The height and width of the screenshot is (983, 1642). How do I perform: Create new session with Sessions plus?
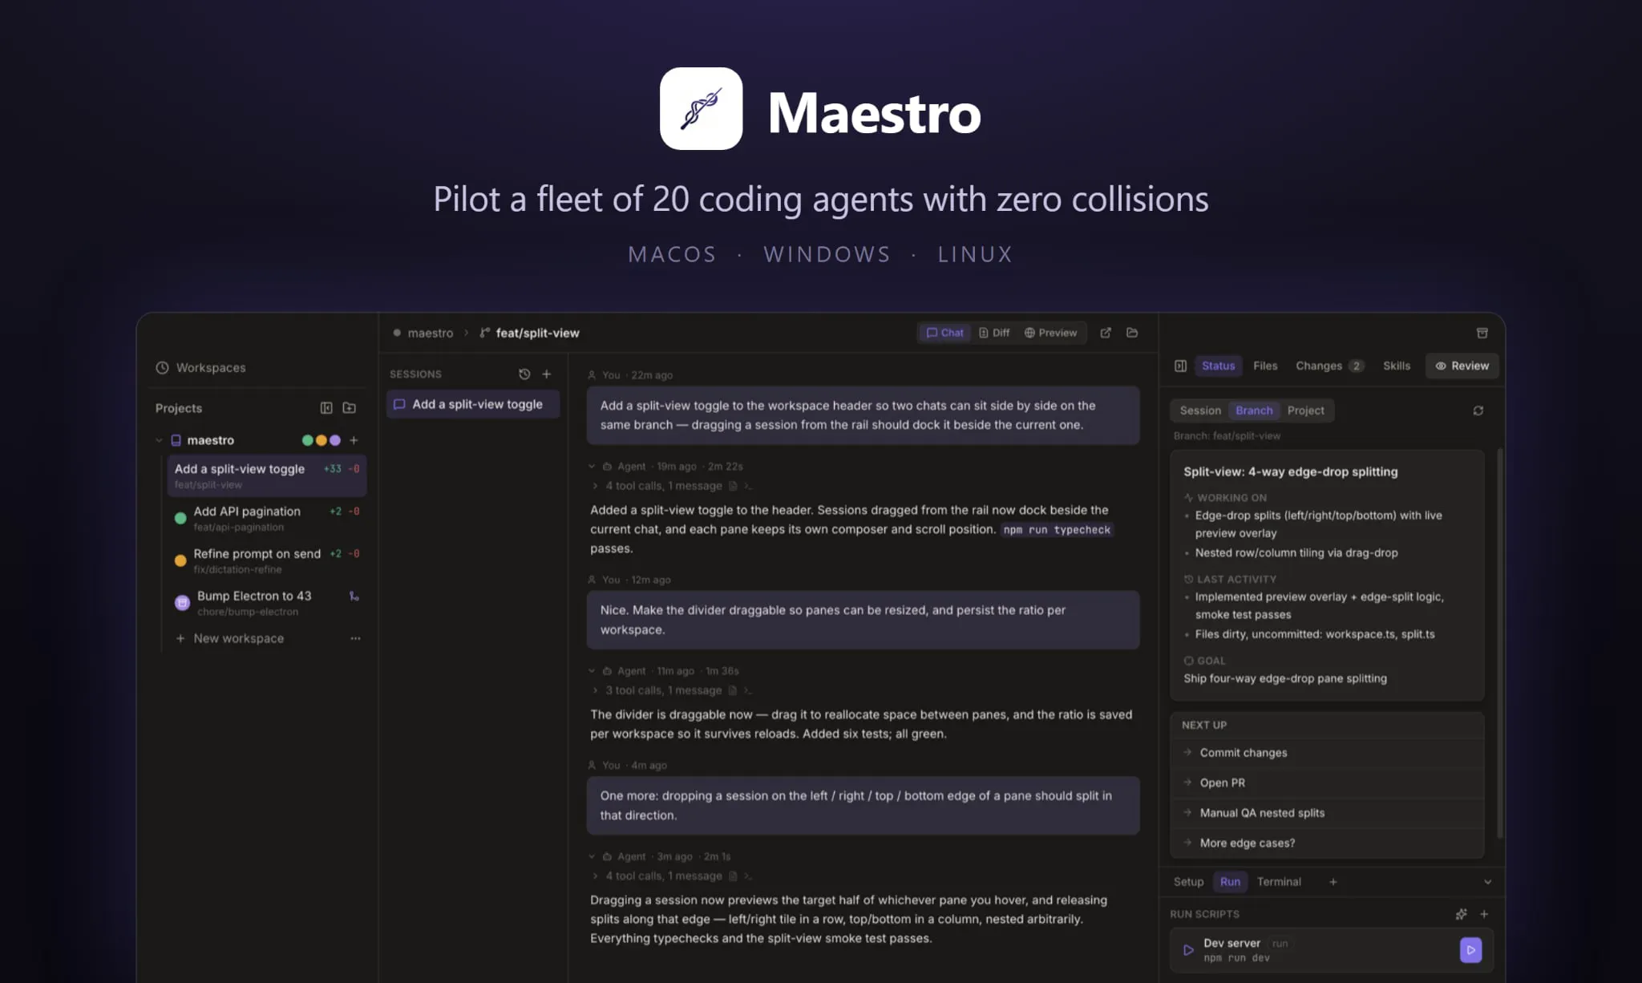click(x=547, y=374)
